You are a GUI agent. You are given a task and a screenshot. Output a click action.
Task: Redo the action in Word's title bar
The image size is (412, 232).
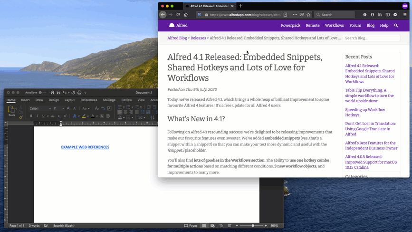73,93
